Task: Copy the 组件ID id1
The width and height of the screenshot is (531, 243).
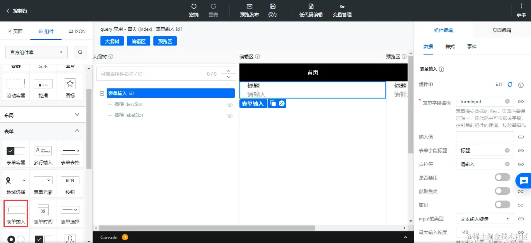Action: pyautogui.click(x=510, y=85)
